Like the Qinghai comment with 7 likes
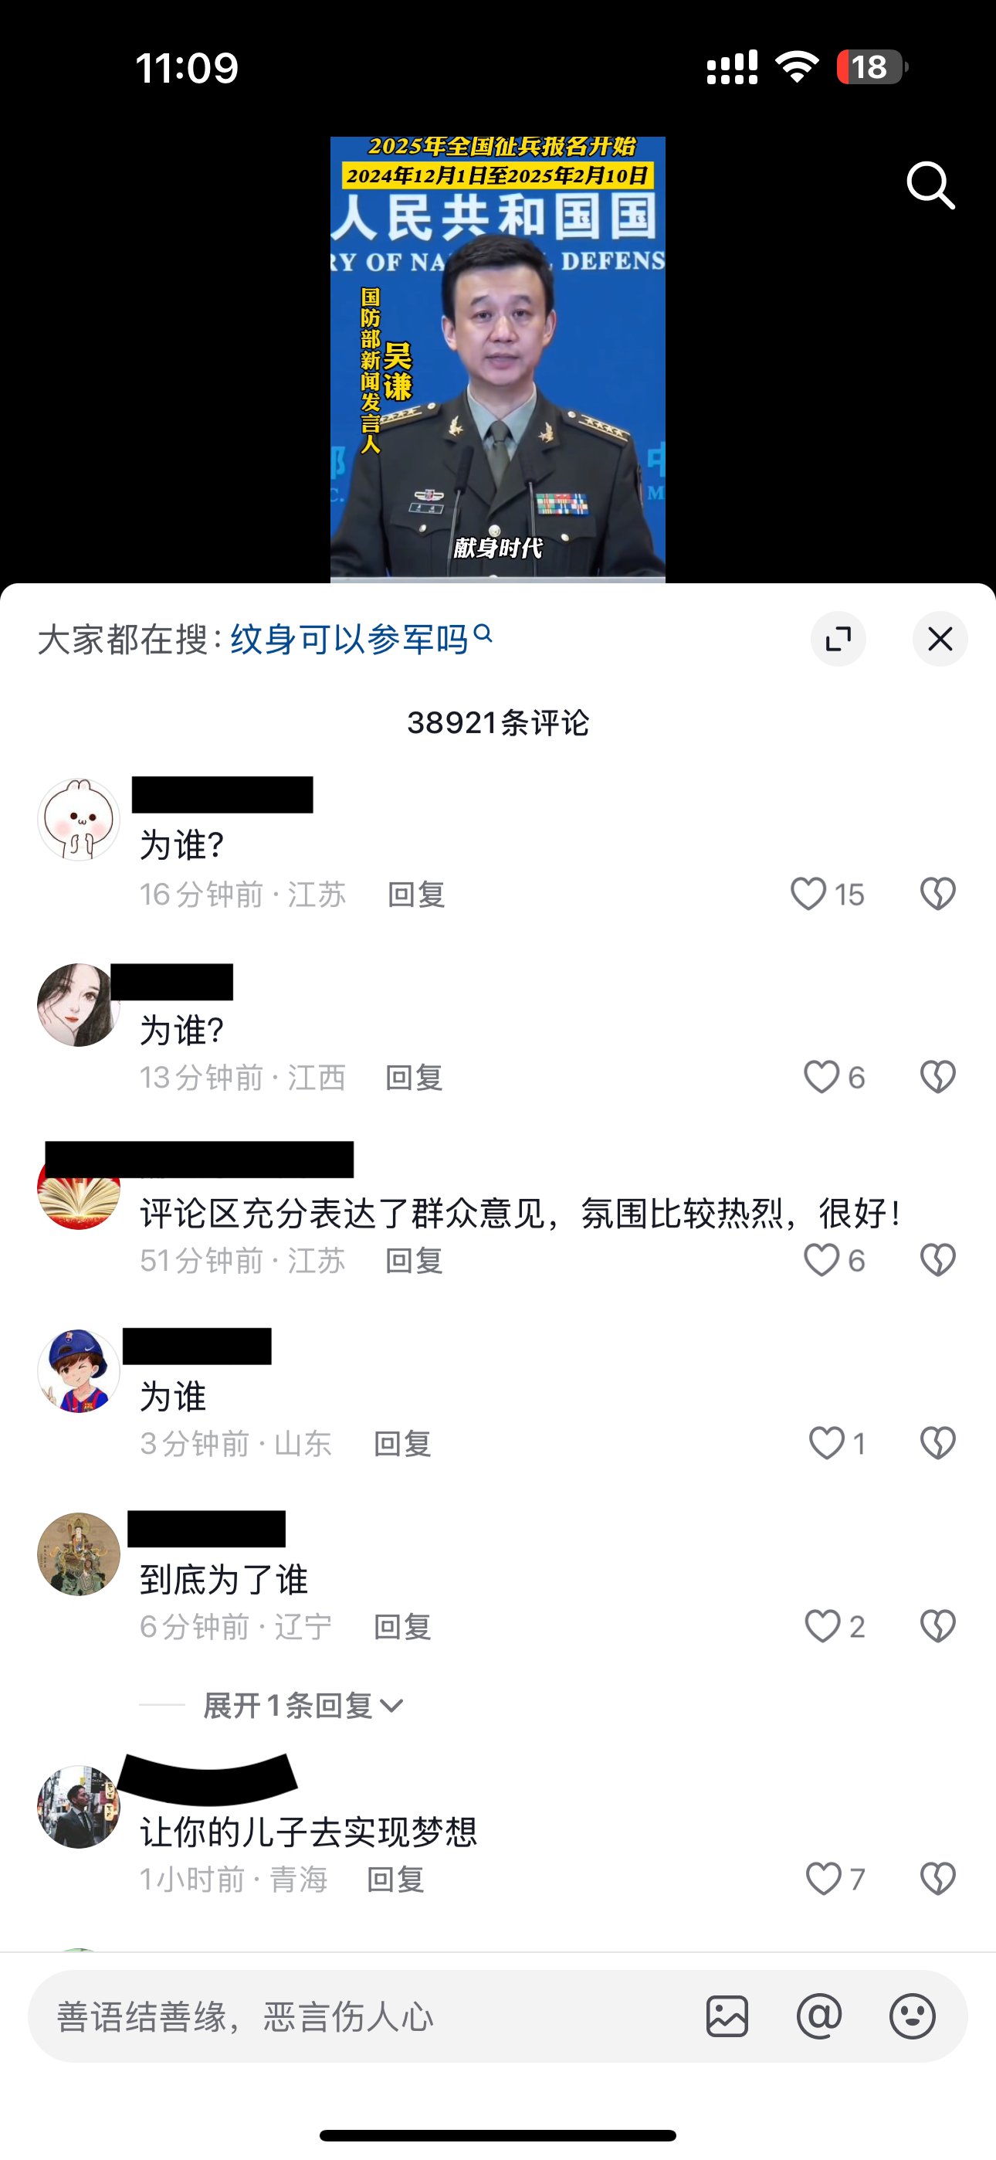Viewport: 996px width, 2160px height. [x=823, y=1879]
